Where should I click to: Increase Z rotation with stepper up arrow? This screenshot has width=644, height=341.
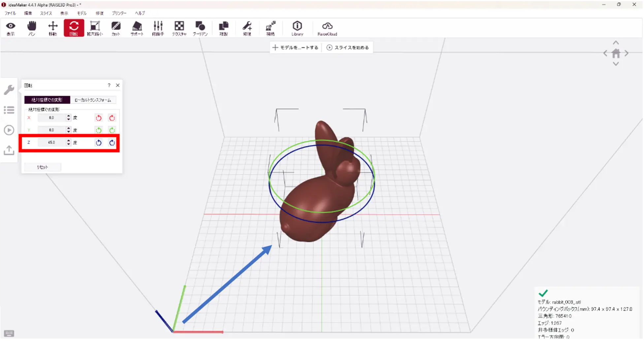click(x=68, y=140)
